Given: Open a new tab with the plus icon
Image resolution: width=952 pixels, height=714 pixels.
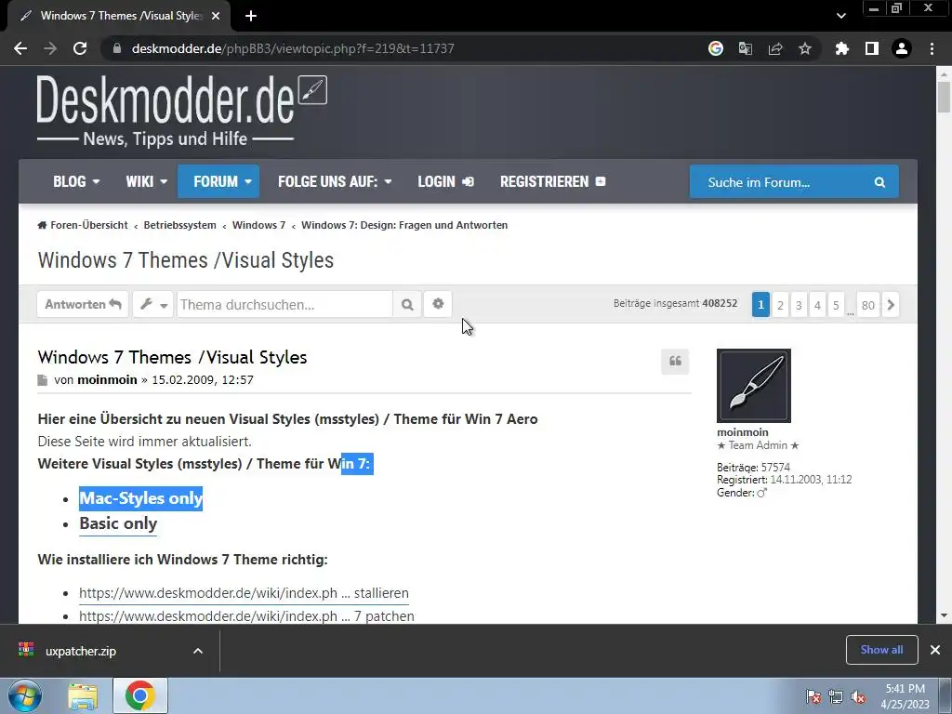Looking at the screenshot, I should pos(251,16).
